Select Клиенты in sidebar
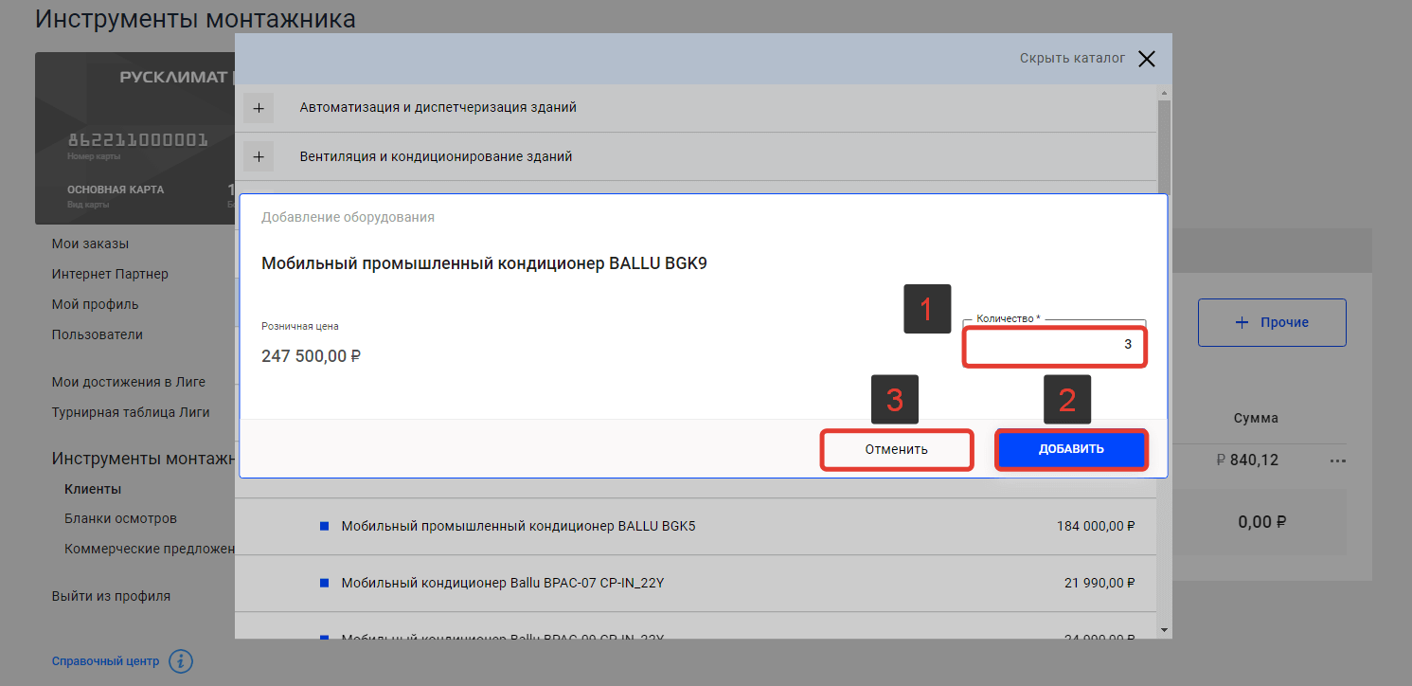This screenshot has height=686, width=1412. (93, 489)
